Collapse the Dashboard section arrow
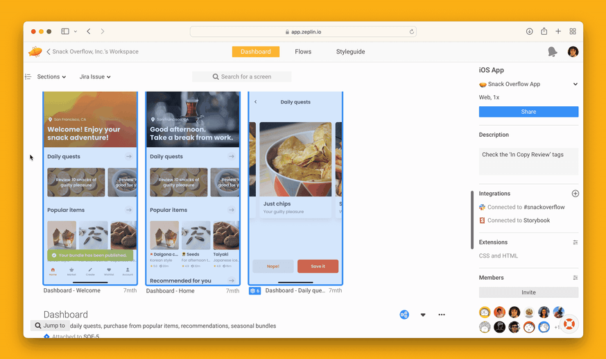606x359 pixels. point(423,315)
